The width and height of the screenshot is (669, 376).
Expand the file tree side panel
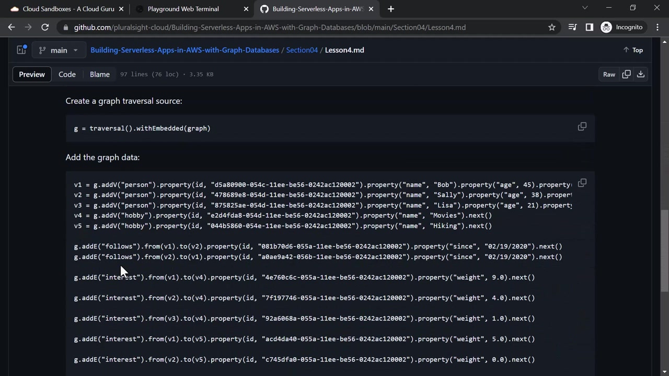pos(21,50)
